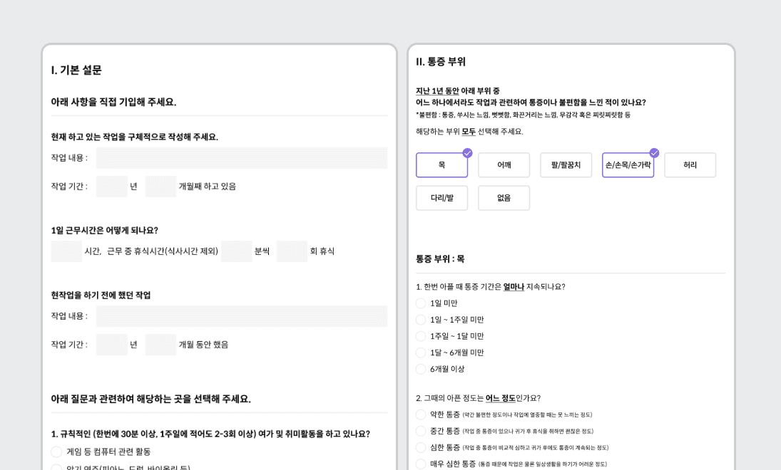Choose the 1일 미만 duration option

point(420,302)
